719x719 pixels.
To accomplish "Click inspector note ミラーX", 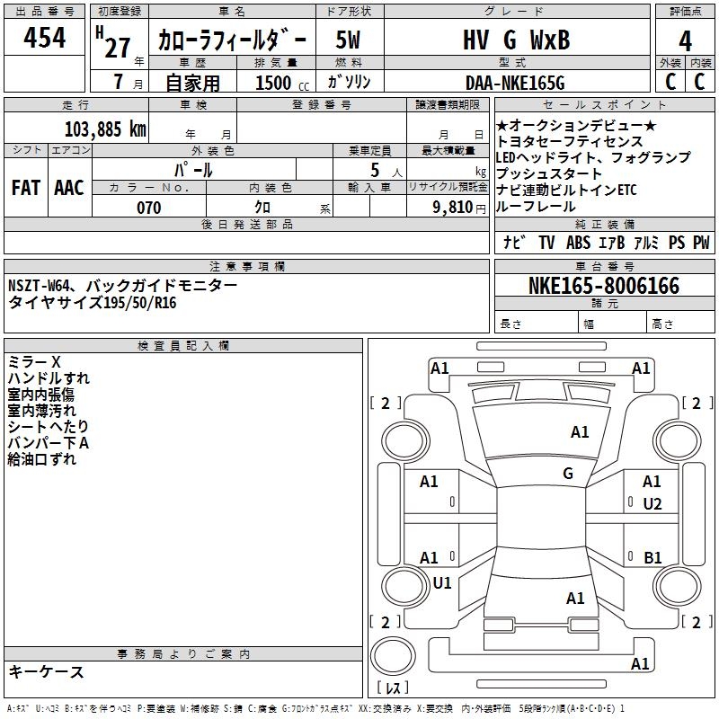I will 34,362.
